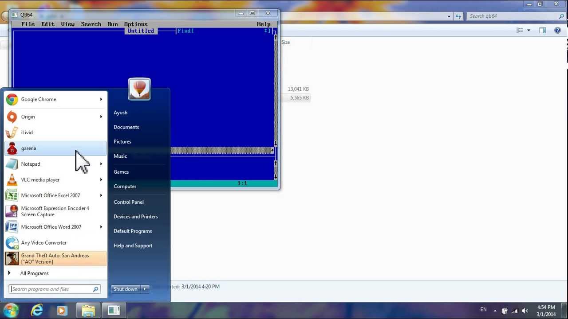568x319 pixels.
Task: Open Microsoft Office Excel 2007
Action: (x=55, y=195)
